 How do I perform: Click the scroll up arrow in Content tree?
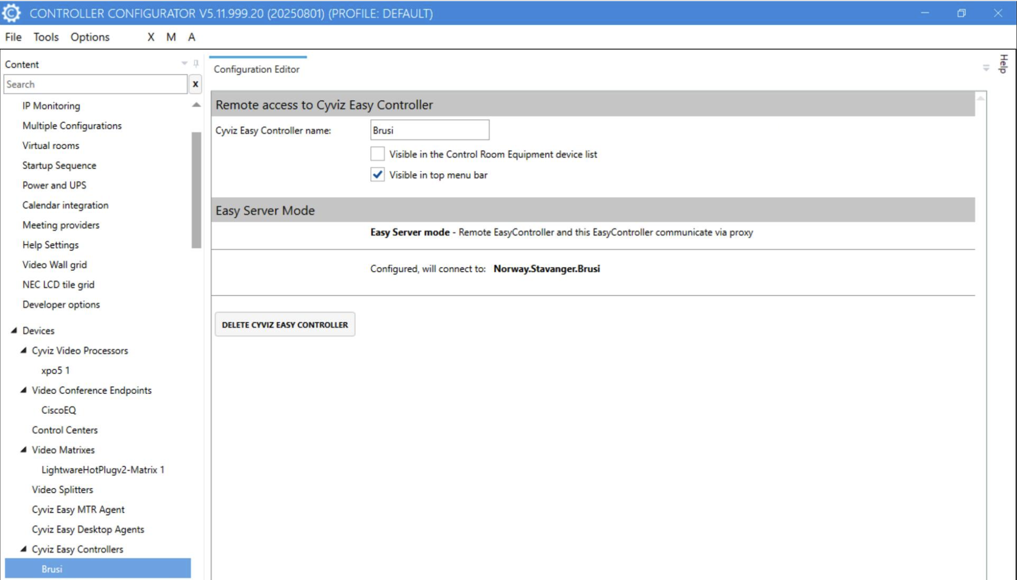pyautogui.click(x=196, y=105)
